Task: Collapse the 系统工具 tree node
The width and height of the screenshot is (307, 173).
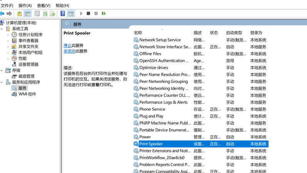Action: tap(2, 29)
